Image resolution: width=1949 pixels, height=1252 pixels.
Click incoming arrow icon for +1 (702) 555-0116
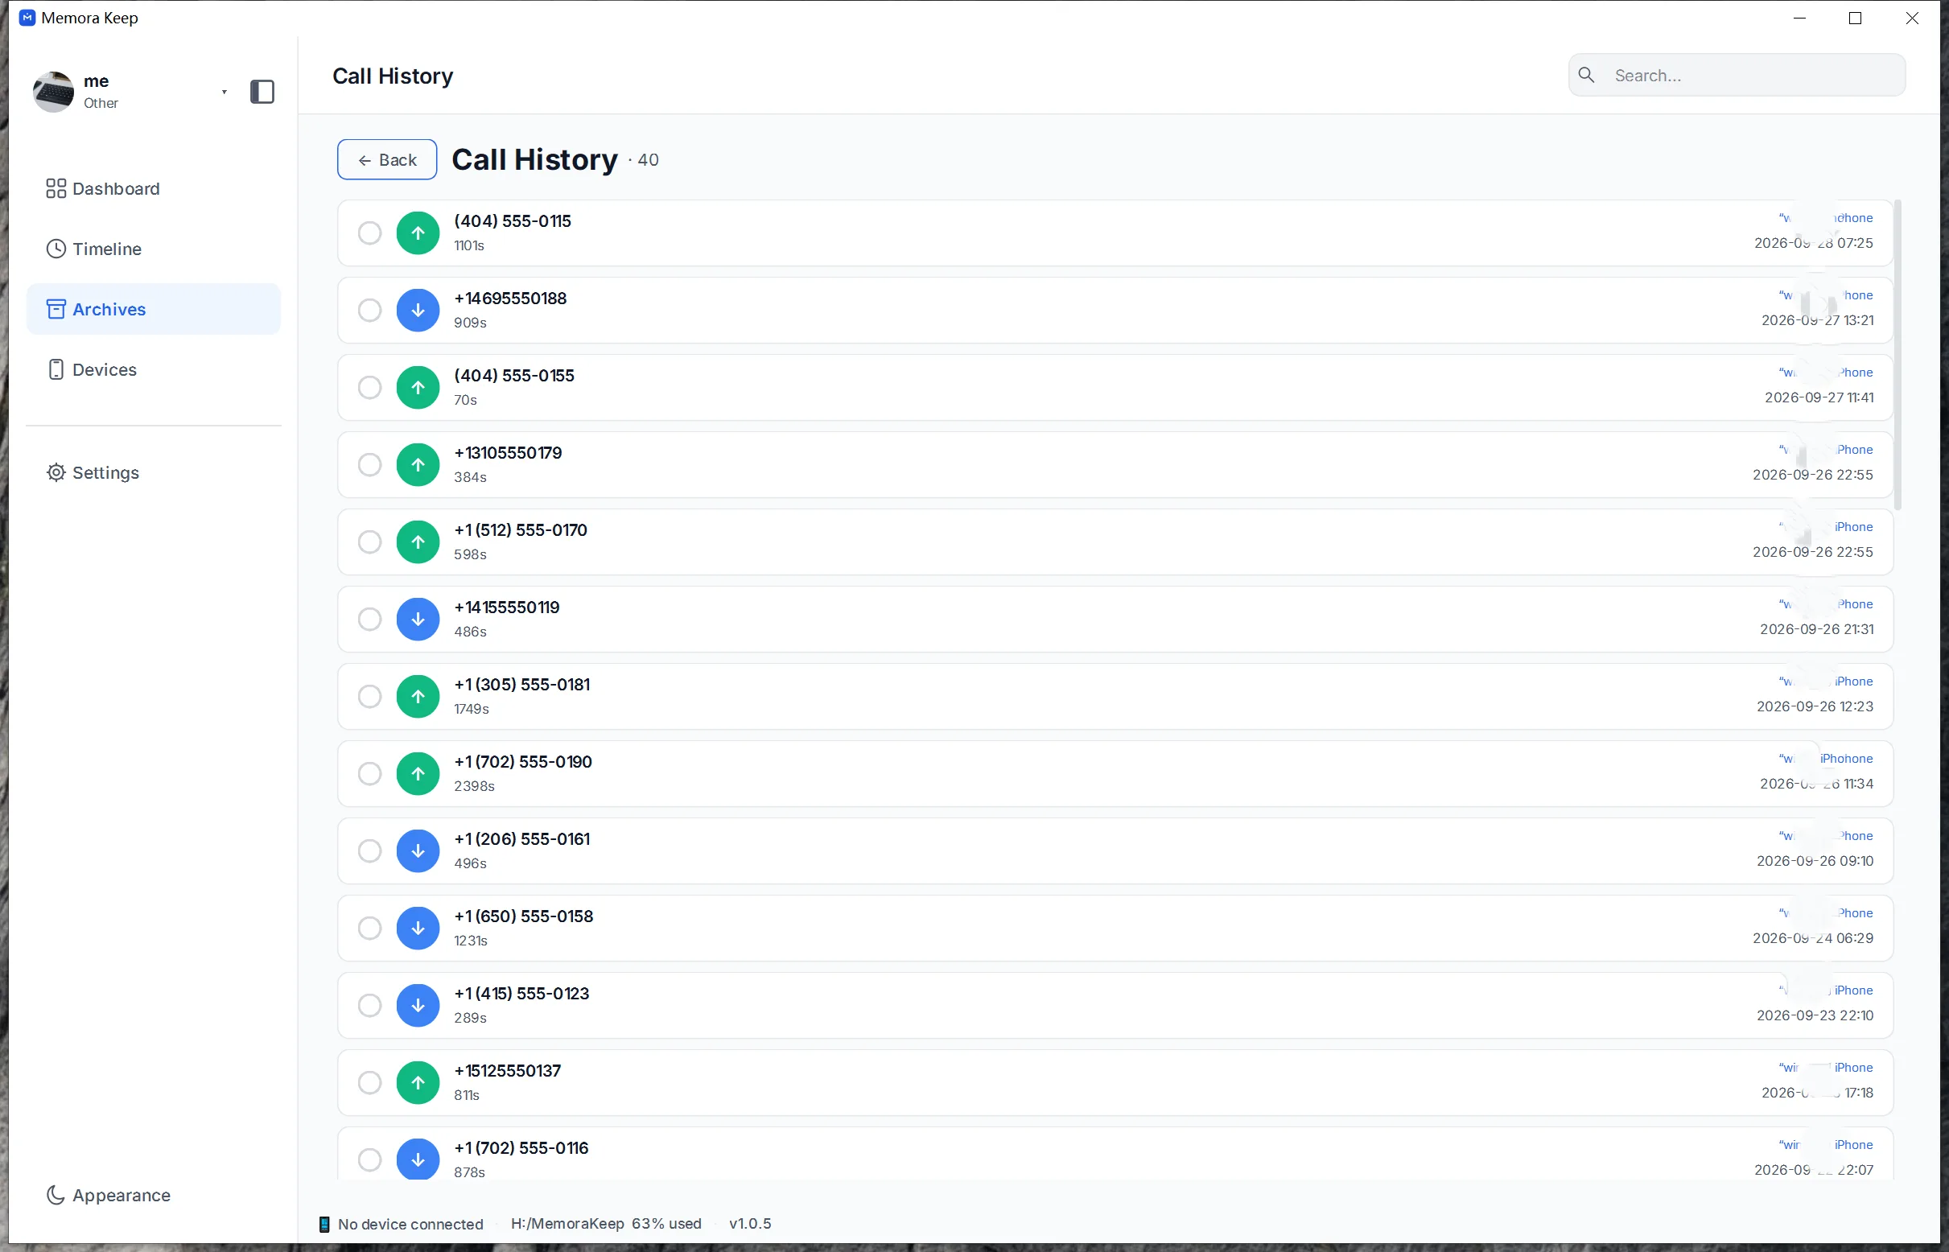pyautogui.click(x=418, y=1159)
